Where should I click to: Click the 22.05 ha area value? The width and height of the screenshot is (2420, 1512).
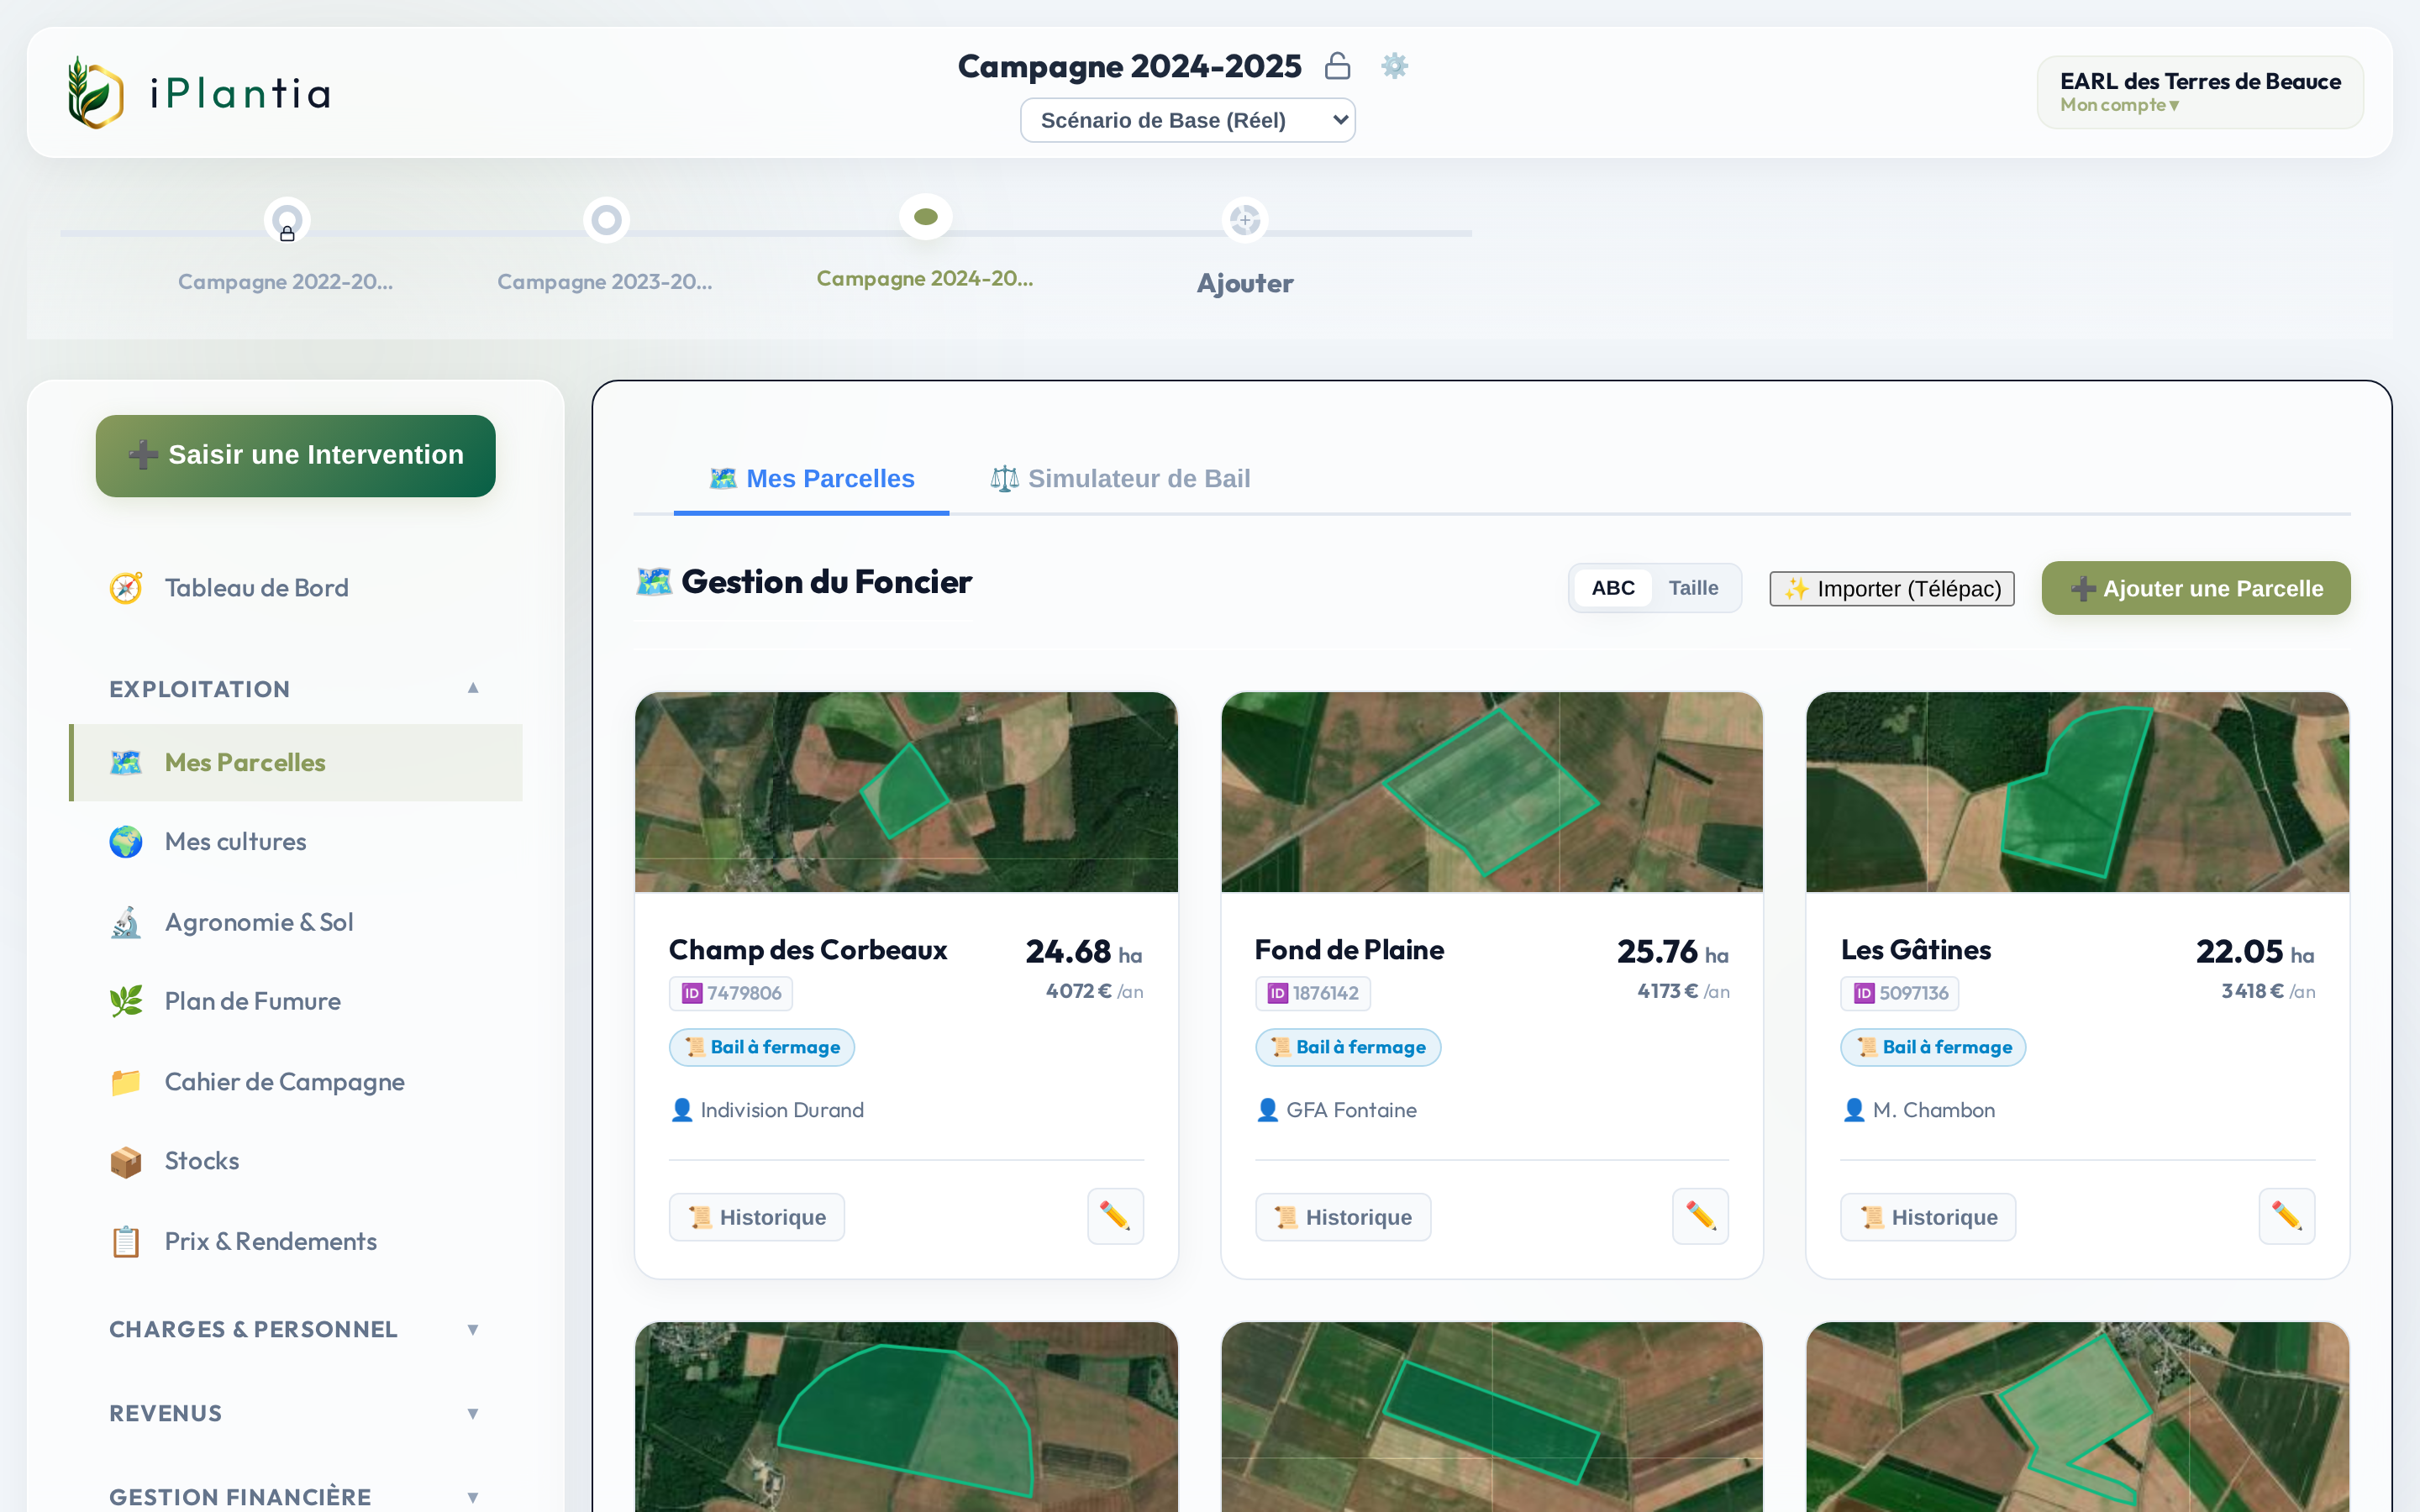(2255, 952)
